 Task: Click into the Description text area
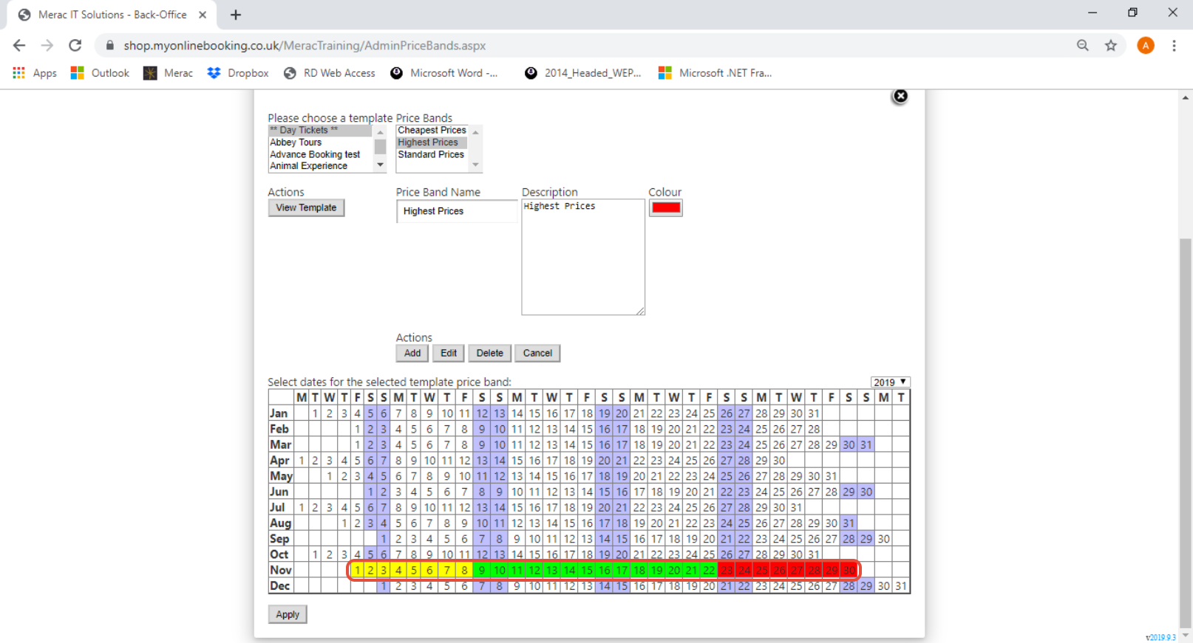583,257
